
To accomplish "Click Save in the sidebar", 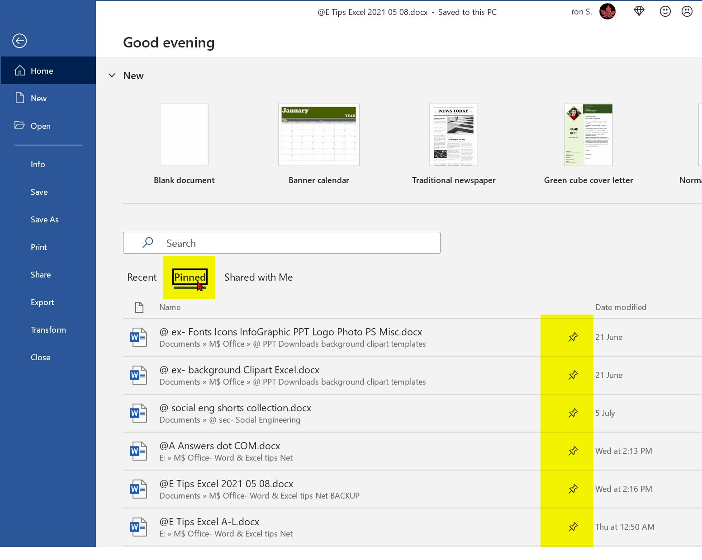I will tap(48, 192).
